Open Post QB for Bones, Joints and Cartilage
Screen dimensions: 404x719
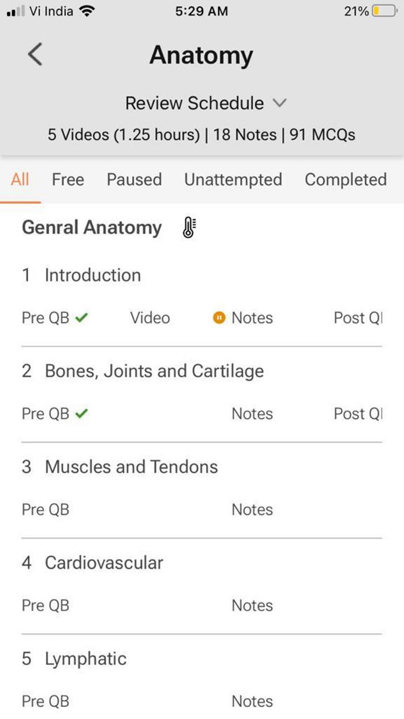pyautogui.click(x=358, y=414)
